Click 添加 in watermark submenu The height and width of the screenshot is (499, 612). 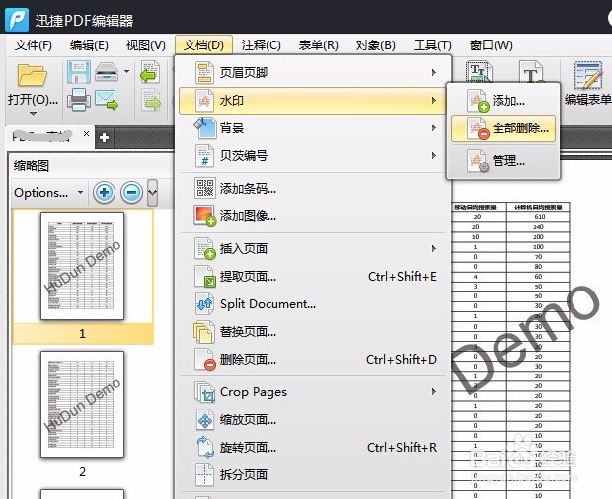503,101
